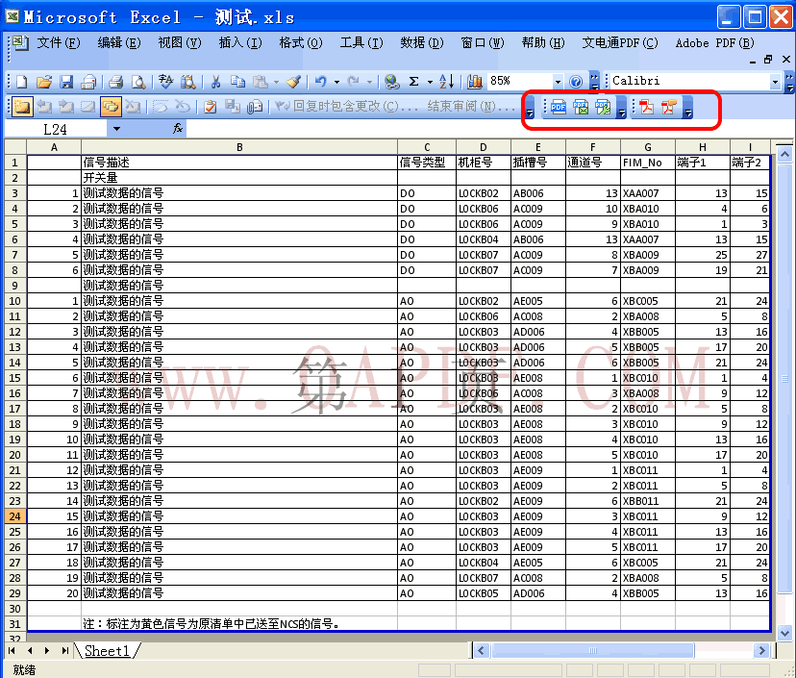Select column B header
The width and height of the screenshot is (796, 678).
(239, 147)
